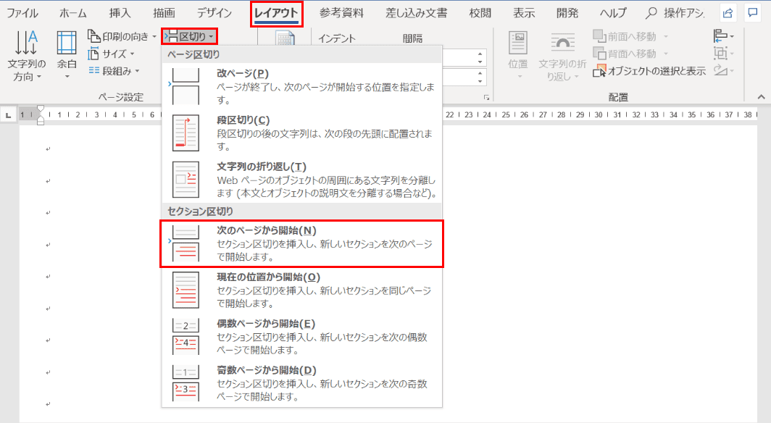Screen dimensions: 771x423
Task: Click the 改ページ page break icon
Action: (186, 86)
